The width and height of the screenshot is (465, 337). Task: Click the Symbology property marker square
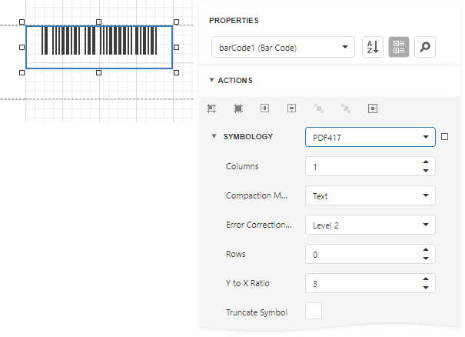[x=445, y=137]
